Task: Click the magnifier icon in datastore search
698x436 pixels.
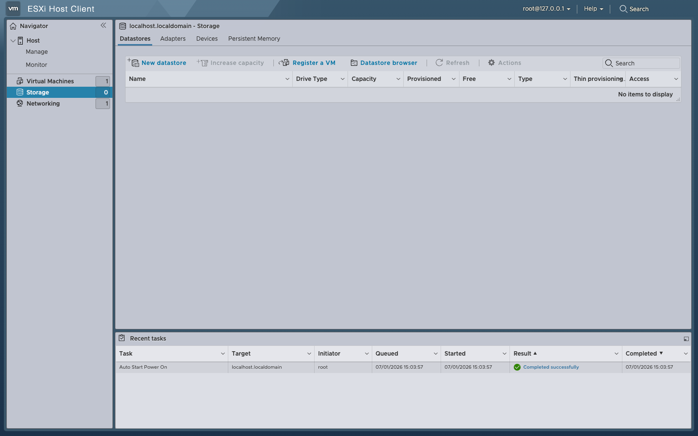Action: 609,63
